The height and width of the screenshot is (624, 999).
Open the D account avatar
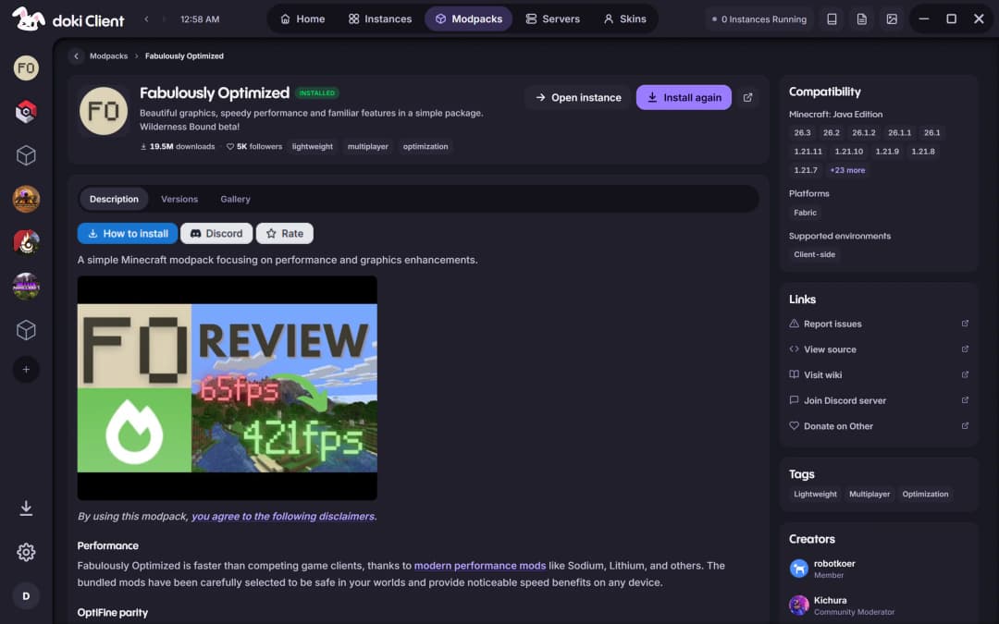click(x=26, y=596)
